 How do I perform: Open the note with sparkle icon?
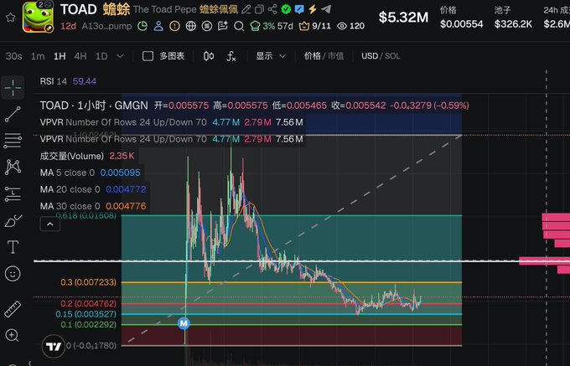[223, 26]
